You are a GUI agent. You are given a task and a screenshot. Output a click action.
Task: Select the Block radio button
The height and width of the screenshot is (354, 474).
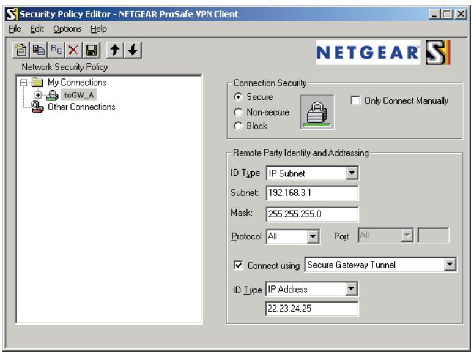(238, 126)
